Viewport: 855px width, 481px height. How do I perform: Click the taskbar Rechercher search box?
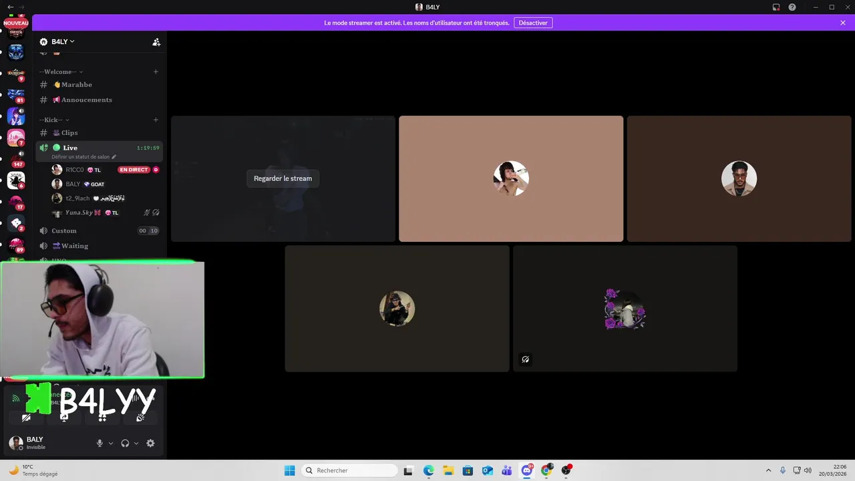click(x=349, y=470)
